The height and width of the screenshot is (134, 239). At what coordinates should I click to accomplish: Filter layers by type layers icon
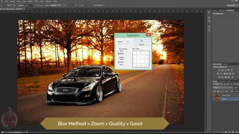(x=231, y=84)
